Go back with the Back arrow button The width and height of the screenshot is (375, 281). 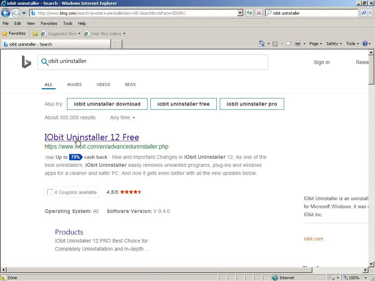[x=5, y=13]
